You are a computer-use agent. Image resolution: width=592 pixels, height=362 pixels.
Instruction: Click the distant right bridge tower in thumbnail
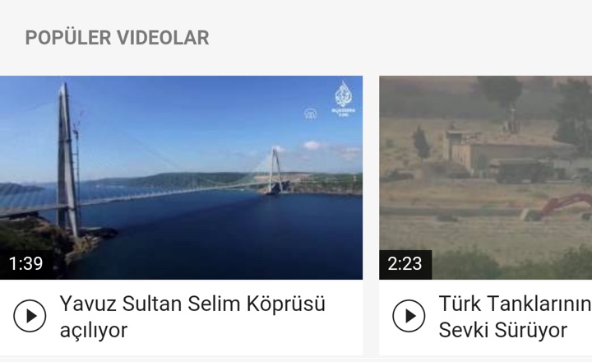coord(275,169)
